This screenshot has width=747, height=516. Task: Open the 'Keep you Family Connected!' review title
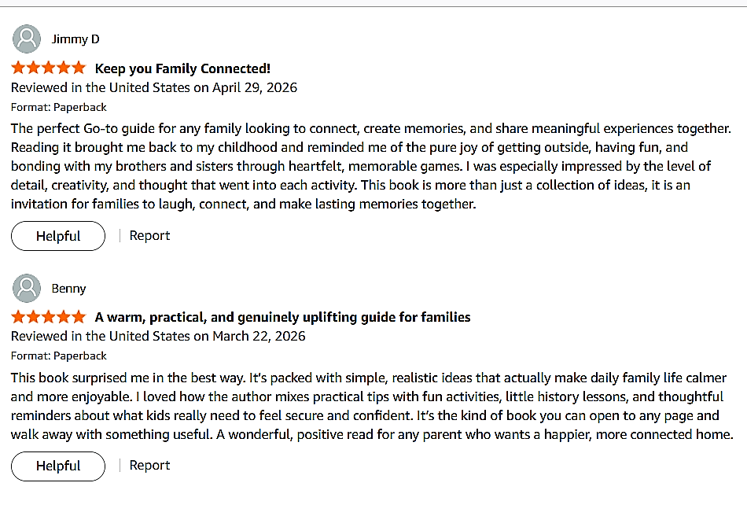coord(182,68)
